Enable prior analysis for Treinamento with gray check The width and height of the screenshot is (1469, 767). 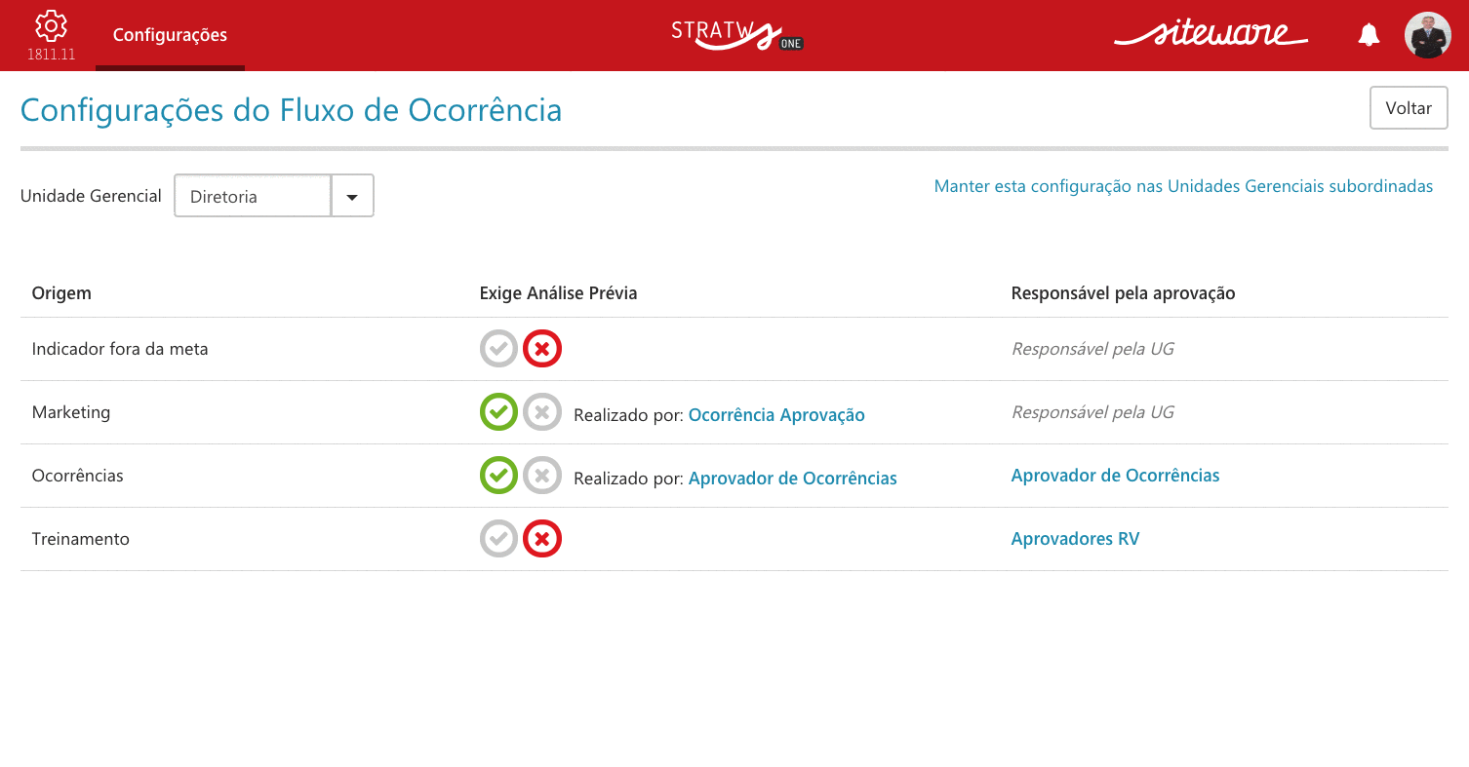(498, 539)
